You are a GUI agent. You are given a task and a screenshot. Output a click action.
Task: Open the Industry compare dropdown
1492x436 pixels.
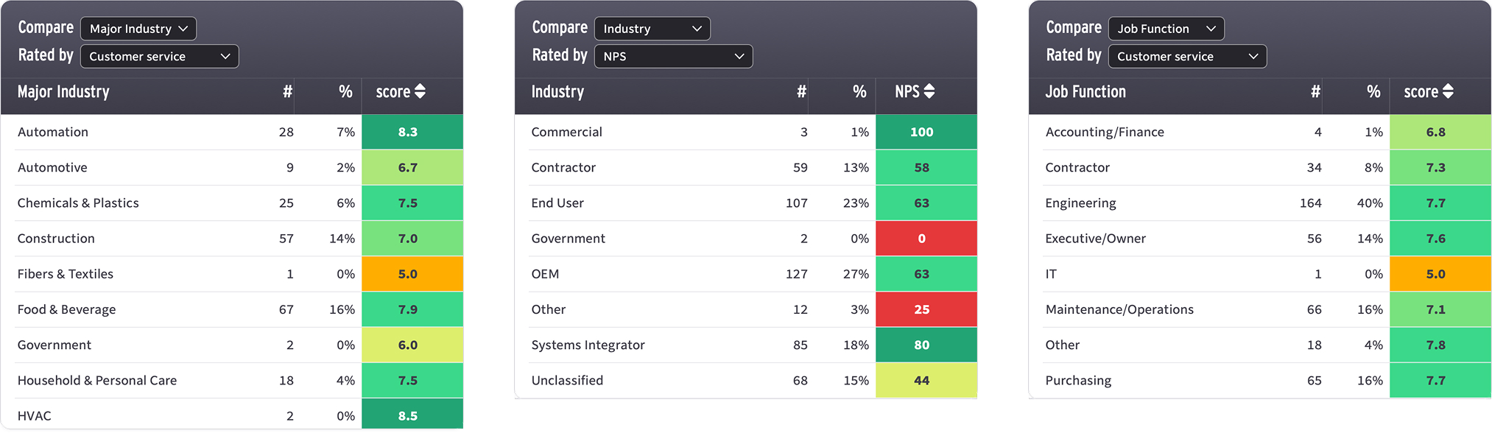point(652,29)
